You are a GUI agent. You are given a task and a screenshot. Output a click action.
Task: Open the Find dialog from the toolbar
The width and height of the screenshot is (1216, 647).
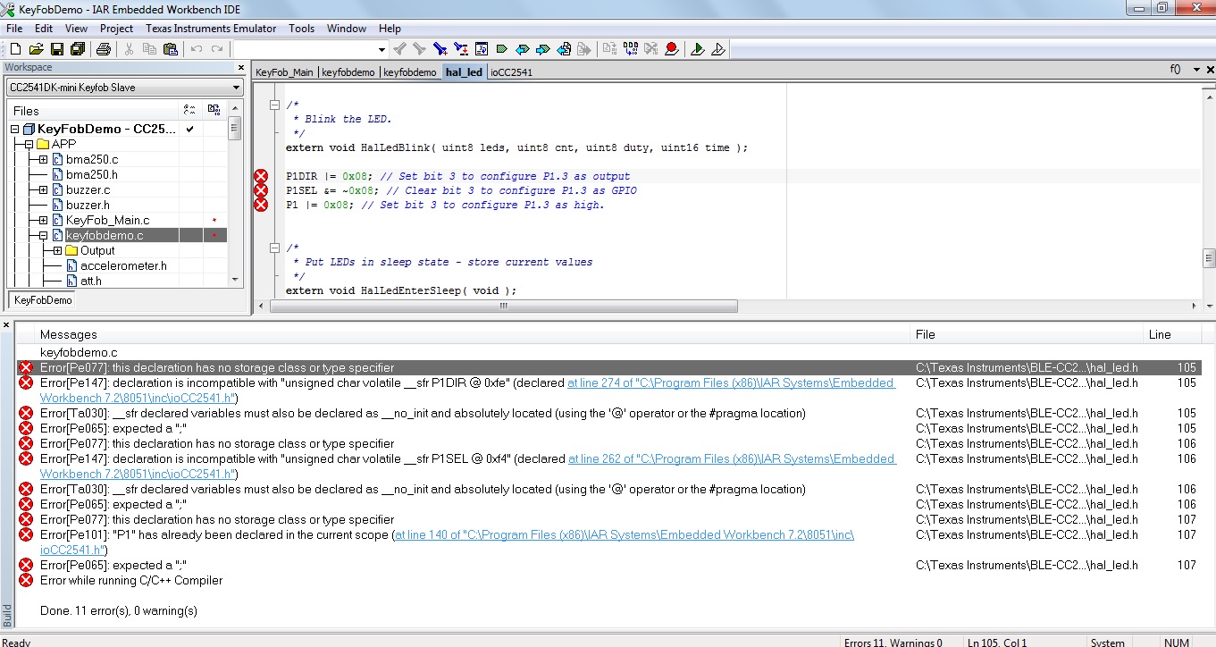click(x=440, y=49)
